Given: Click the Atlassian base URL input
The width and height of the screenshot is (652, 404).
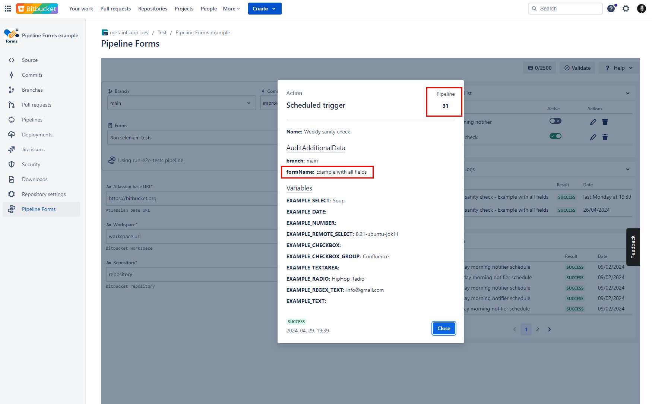Looking at the screenshot, I should (192, 198).
